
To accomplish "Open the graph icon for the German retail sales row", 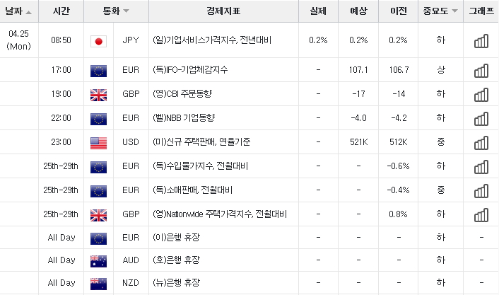I will (x=481, y=191).
